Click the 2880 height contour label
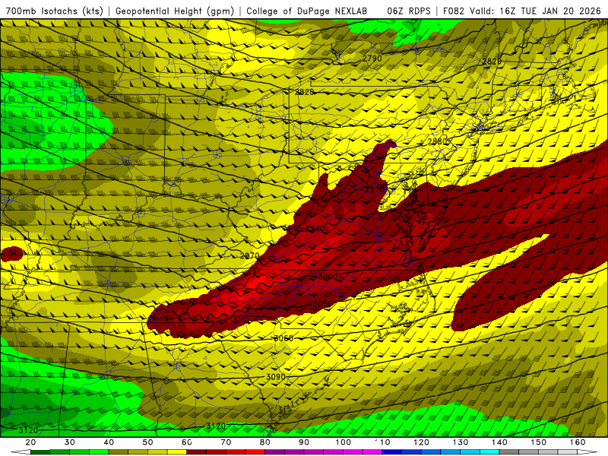 [438, 141]
